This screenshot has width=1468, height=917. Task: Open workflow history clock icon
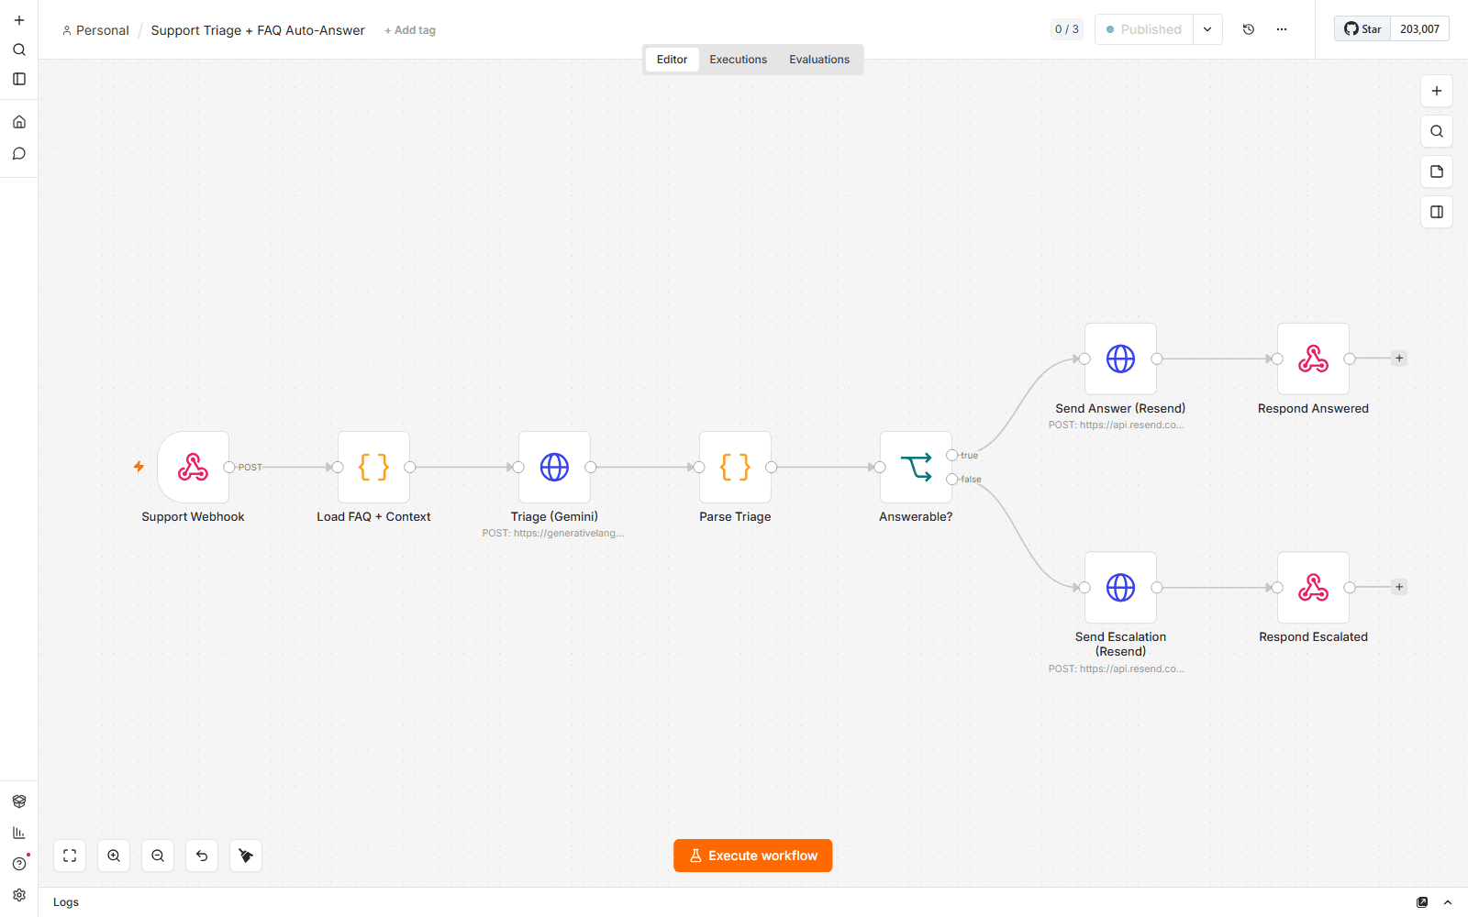1249,29
